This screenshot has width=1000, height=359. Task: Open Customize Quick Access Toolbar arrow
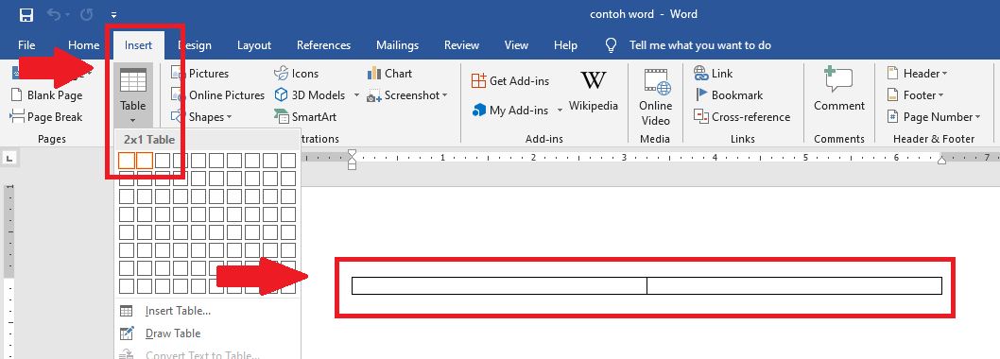pos(113,15)
